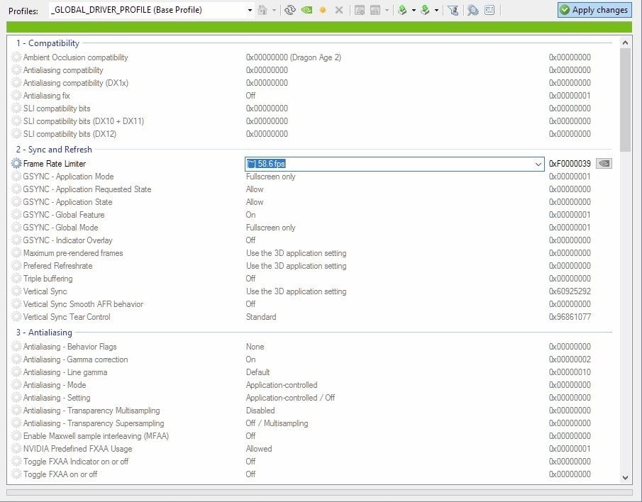Click the create new profile sun icon

coord(323,10)
